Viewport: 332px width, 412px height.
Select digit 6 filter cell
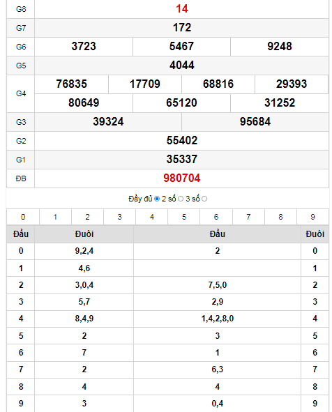pyautogui.click(x=216, y=217)
